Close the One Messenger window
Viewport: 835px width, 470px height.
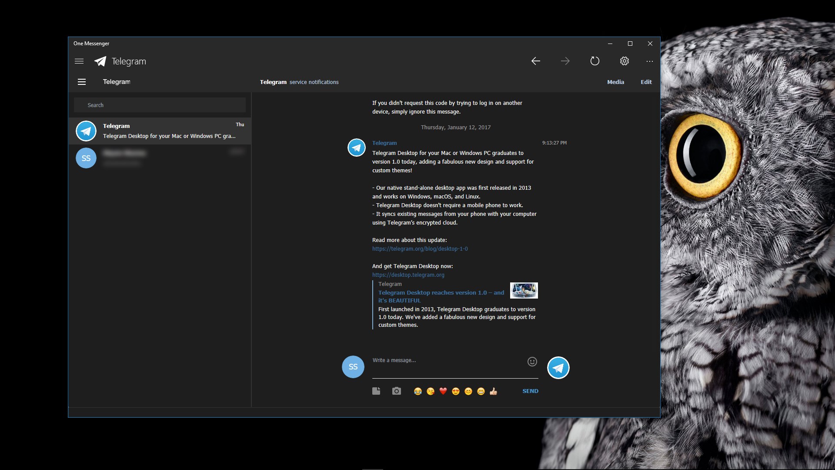coord(650,44)
